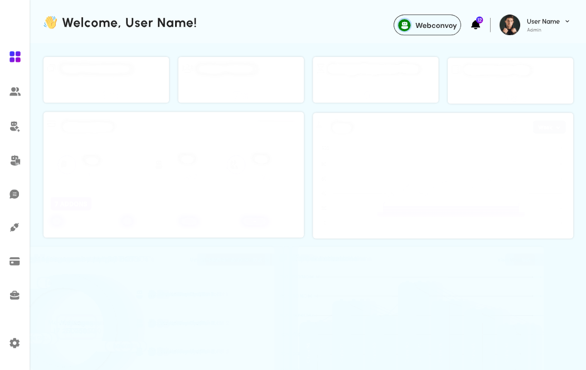Viewport: 586px width, 370px height.
Task: Open the Settings gear at sidebar bottom
Action: (x=14, y=343)
